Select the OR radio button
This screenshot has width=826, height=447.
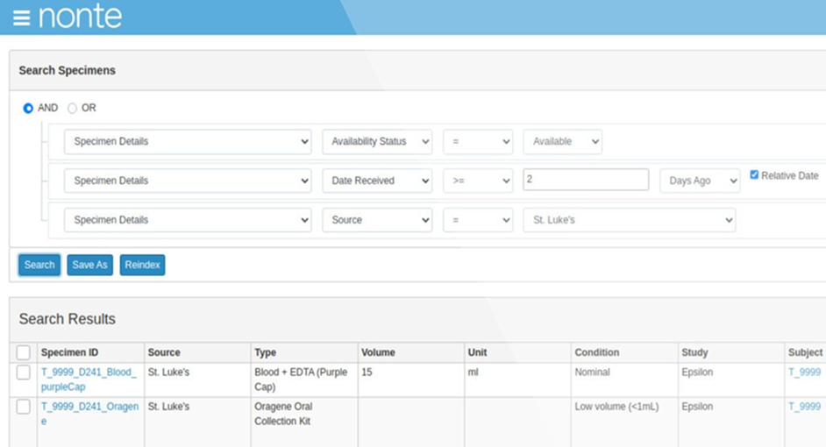[x=72, y=108]
